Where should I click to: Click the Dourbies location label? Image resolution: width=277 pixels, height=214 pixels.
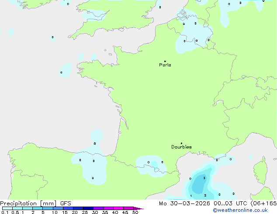(x=181, y=147)
